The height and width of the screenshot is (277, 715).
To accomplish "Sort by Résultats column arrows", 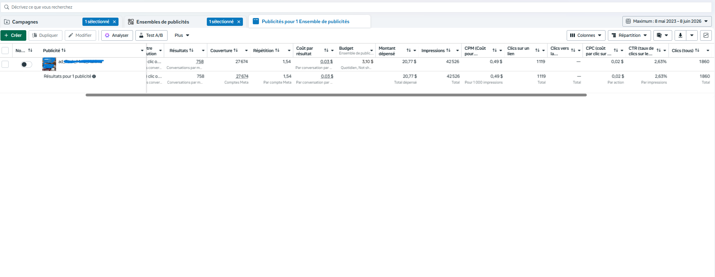I will pyautogui.click(x=192, y=50).
